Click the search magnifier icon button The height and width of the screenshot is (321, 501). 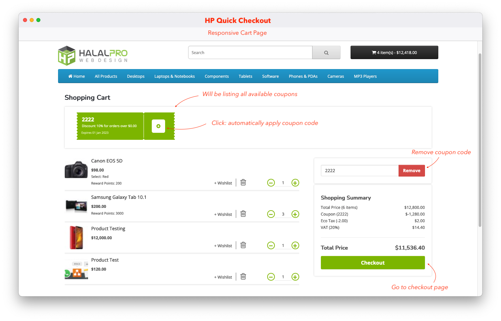pos(326,53)
